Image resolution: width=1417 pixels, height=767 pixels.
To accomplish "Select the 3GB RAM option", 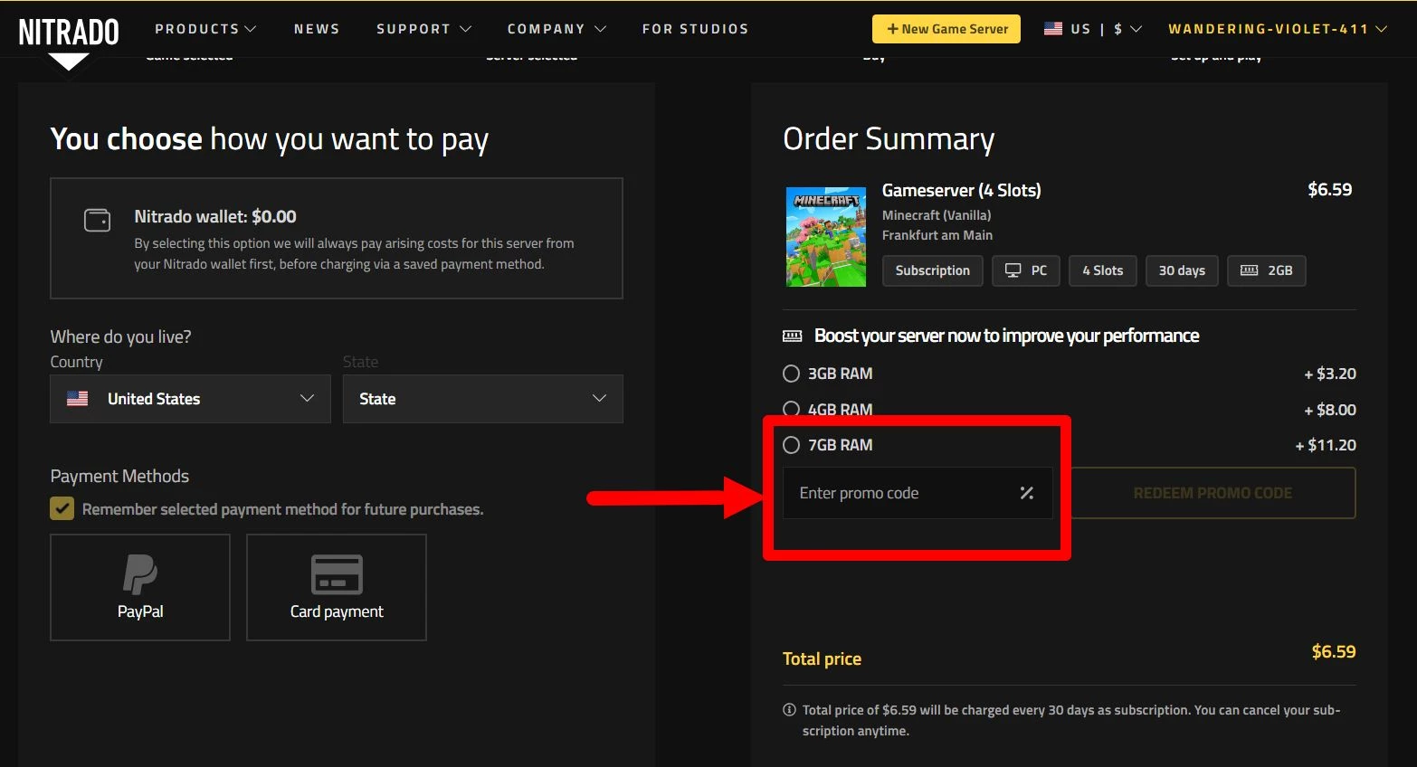I will coord(792,374).
